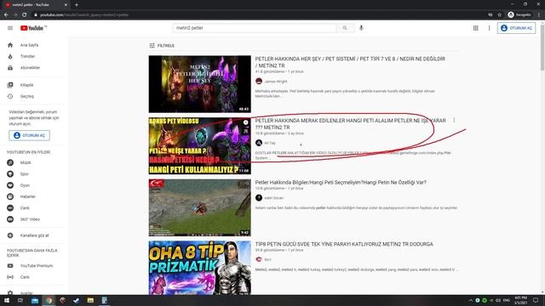Open the title Petler Hakkında Bilgiler/Hangi Peti Seçmeliyim

(341, 183)
